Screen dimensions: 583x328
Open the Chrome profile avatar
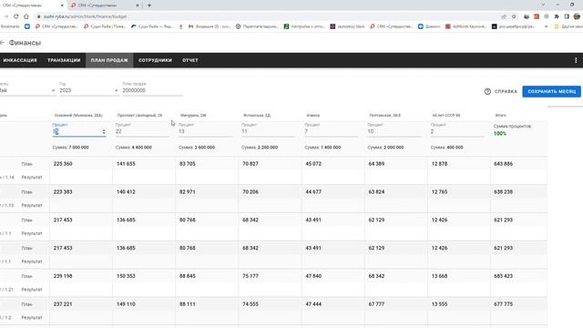pyautogui.click(x=577, y=16)
